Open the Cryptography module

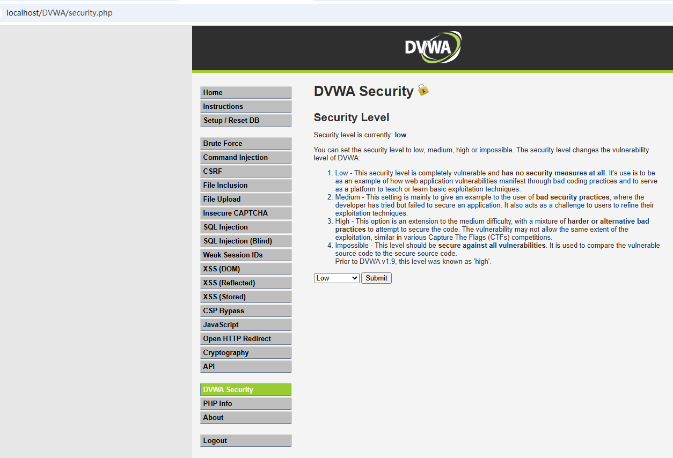coord(246,352)
